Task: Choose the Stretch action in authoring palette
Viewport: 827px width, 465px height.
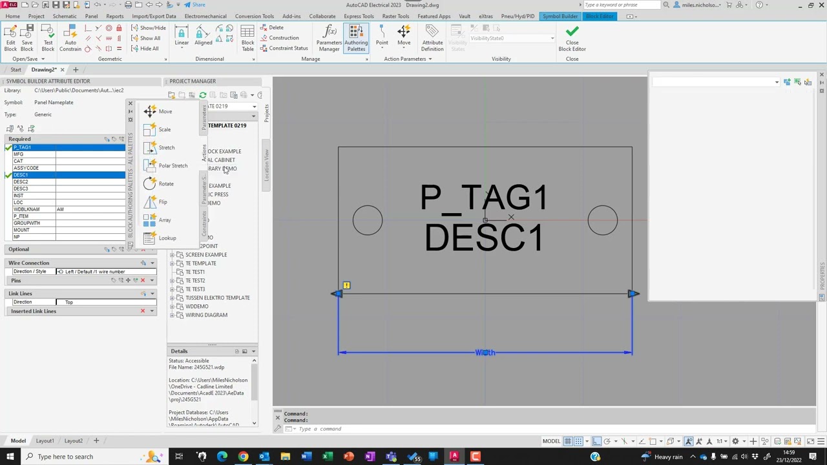Action: 159,147
